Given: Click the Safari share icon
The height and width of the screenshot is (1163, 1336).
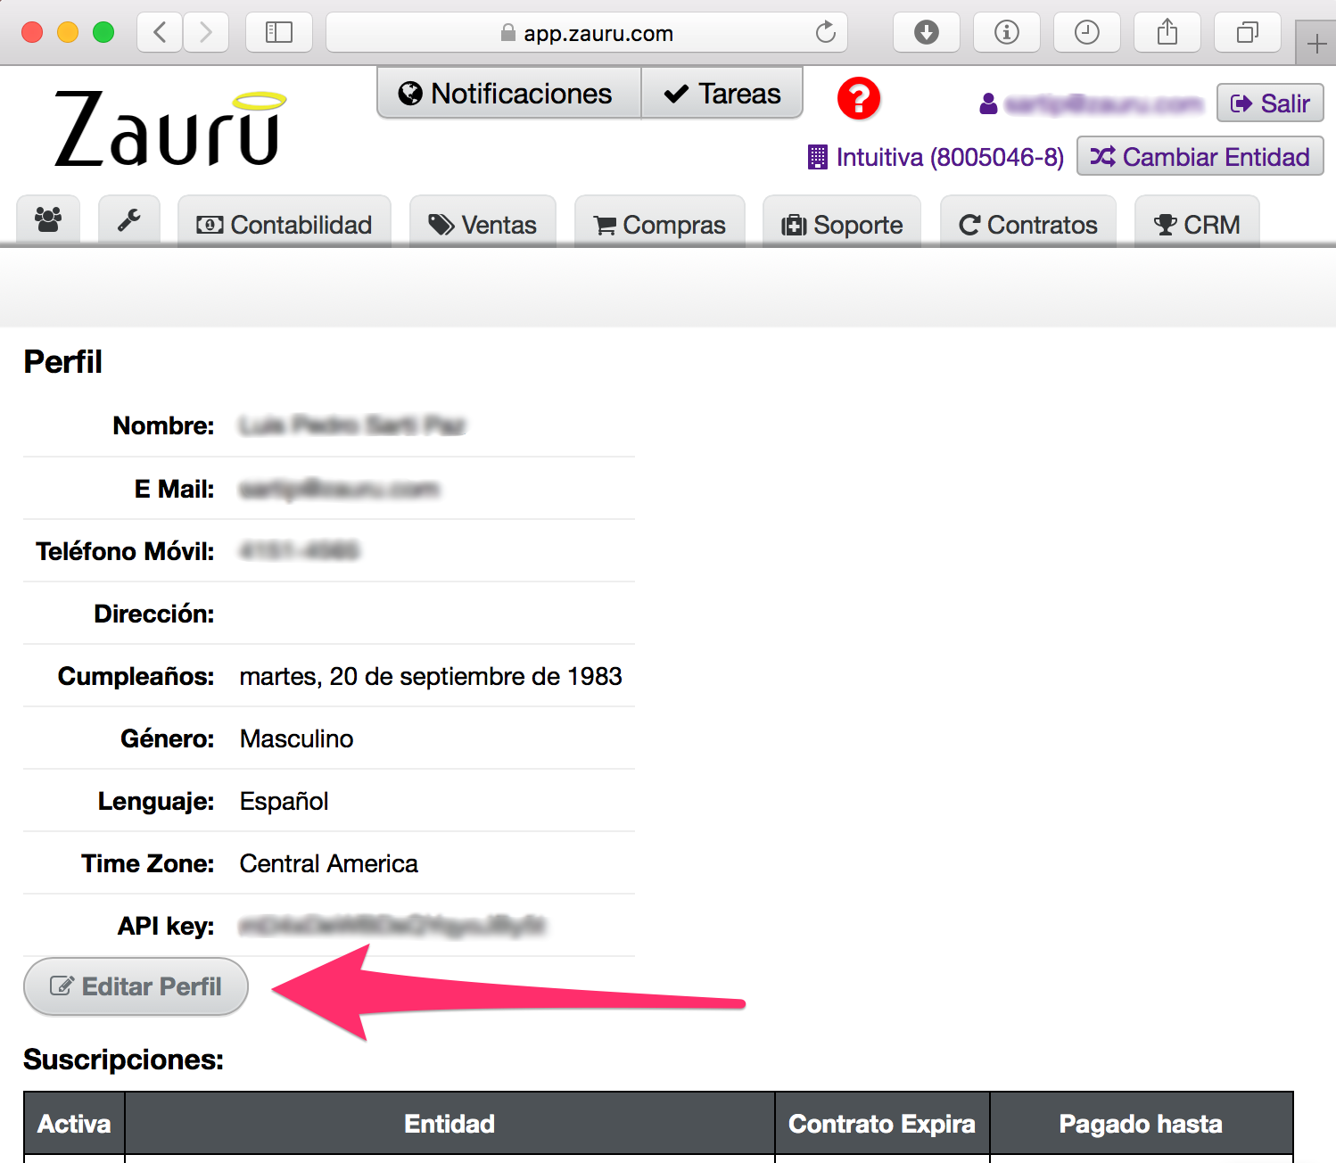Looking at the screenshot, I should tap(1167, 33).
